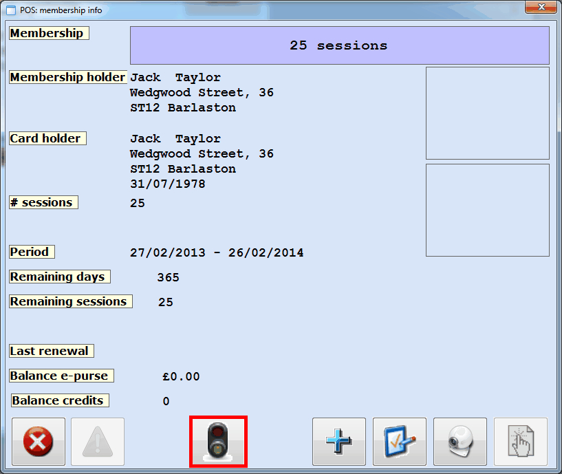Click the upper empty photo frame
Screen dimensions: 562x474
488,113
